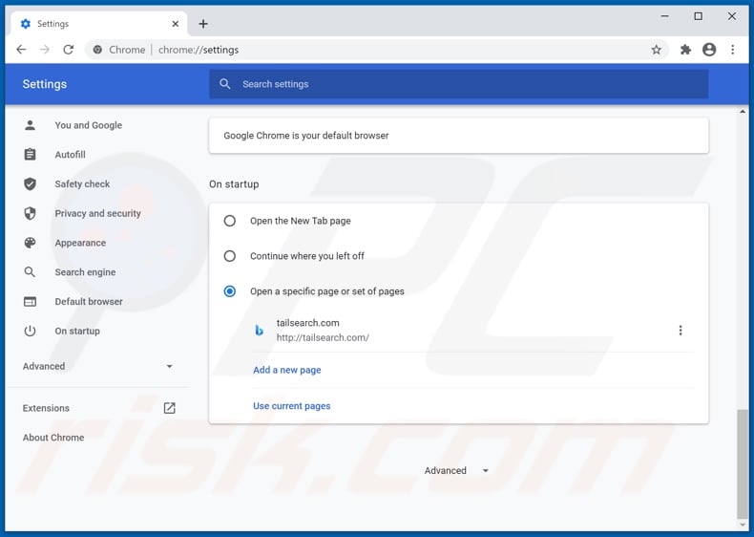Go back using the back arrow
The image size is (754, 537).
pos(21,50)
